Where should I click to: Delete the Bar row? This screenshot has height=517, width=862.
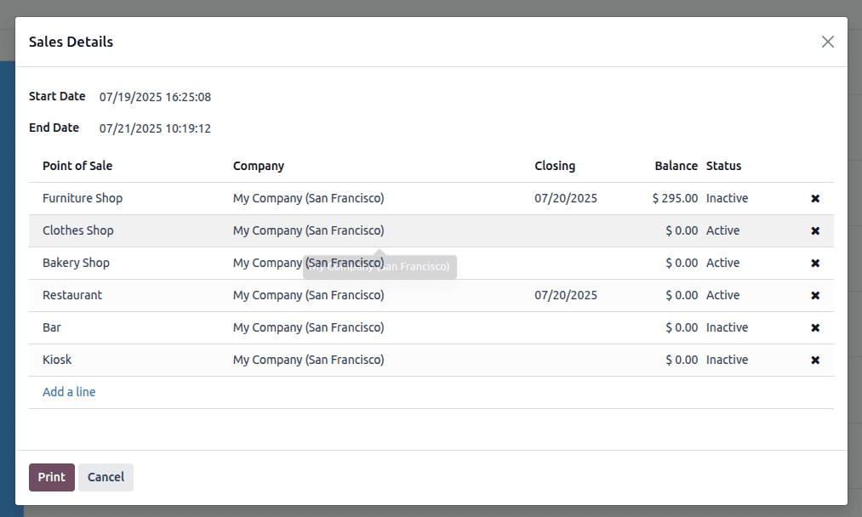coord(814,327)
